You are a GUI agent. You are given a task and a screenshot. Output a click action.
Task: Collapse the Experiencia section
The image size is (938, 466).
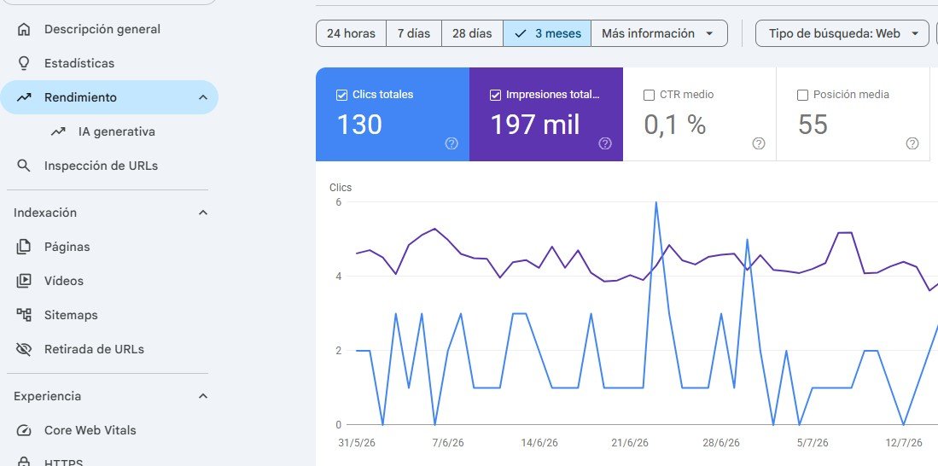[x=203, y=396]
